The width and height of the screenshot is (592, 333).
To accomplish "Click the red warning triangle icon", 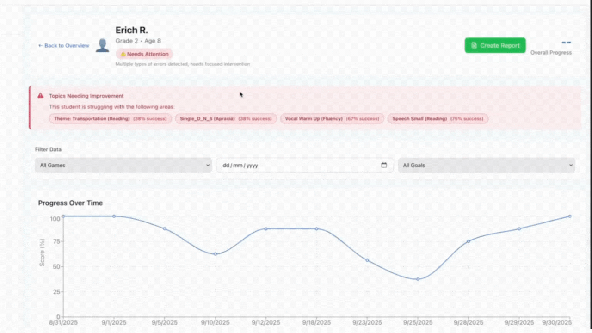I will (41, 96).
